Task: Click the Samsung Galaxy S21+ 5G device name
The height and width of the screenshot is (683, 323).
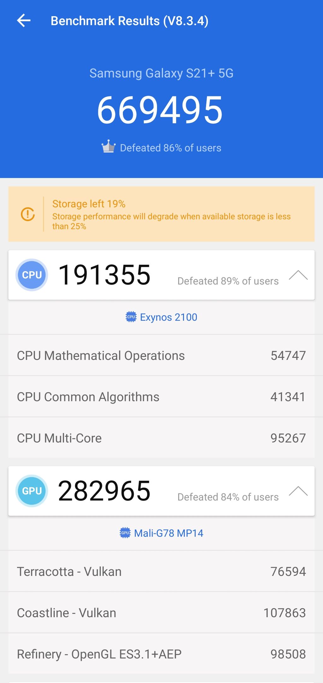Action: pyautogui.click(x=161, y=73)
